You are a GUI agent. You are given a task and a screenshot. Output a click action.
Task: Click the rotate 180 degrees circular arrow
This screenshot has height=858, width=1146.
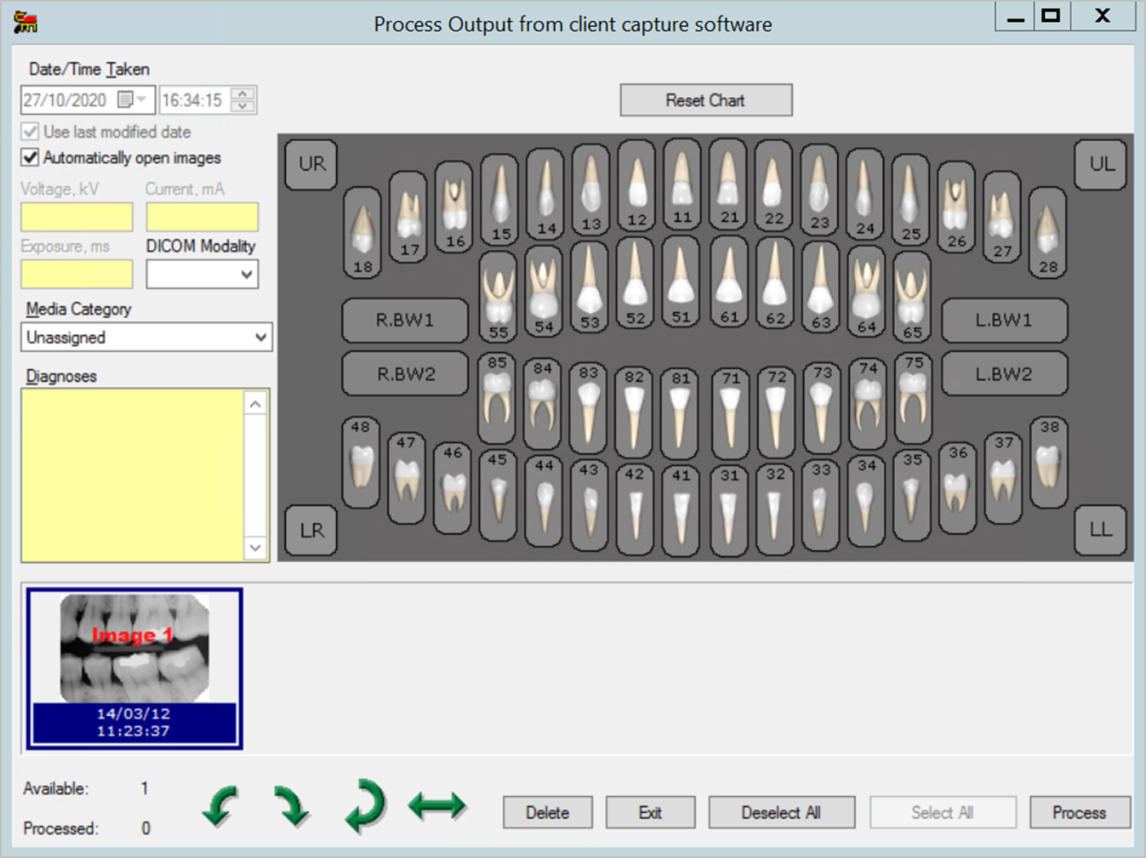coord(364,807)
